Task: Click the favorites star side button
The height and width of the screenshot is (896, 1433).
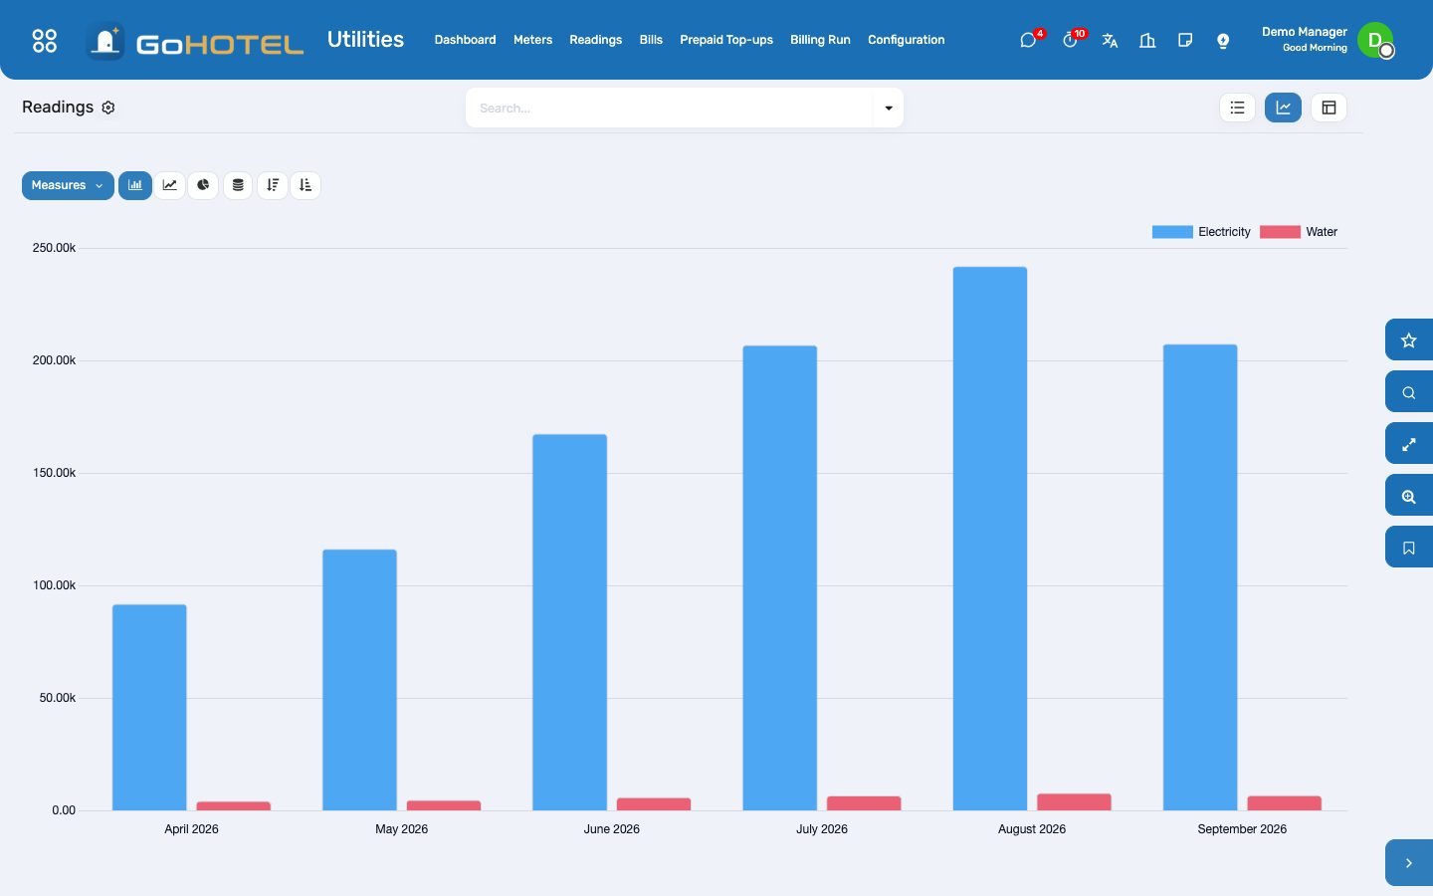Action: click(x=1409, y=340)
